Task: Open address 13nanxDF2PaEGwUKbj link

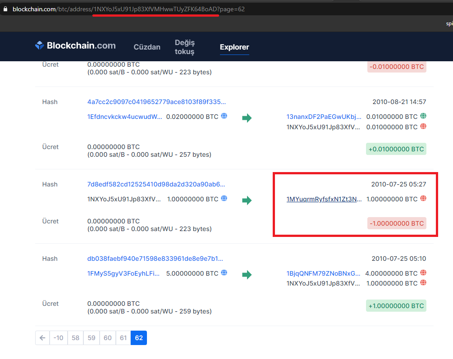Action: pyautogui.click(x=324, y=117)
